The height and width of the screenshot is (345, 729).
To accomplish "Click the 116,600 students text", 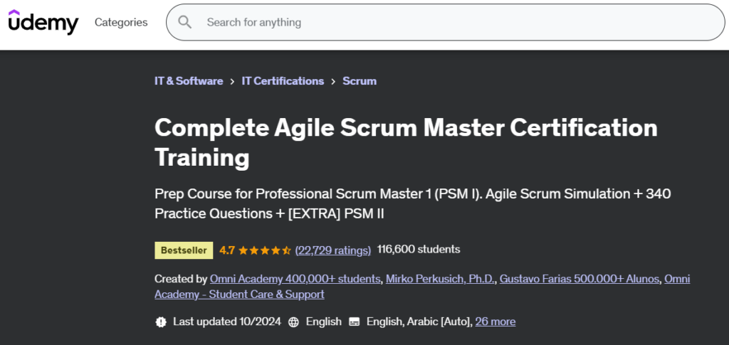I will click(x=419, y=250).
